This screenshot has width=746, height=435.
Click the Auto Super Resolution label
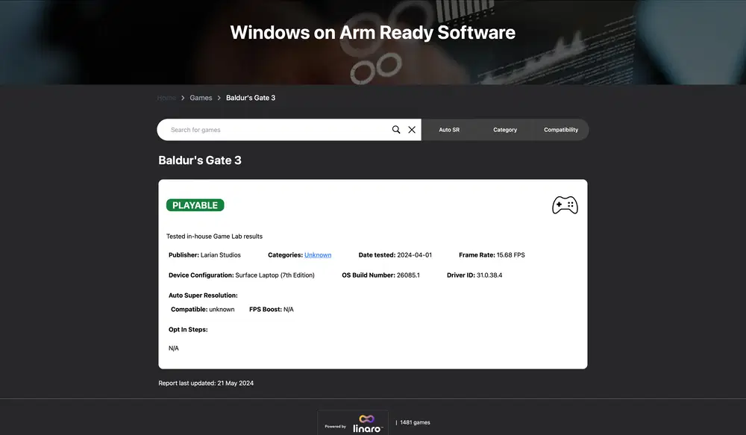point(203,295)
